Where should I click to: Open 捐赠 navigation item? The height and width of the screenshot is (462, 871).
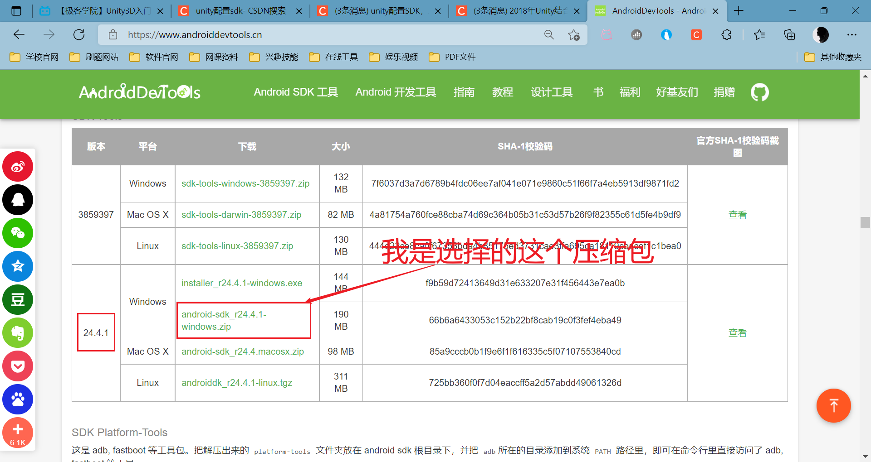point(724,92)
